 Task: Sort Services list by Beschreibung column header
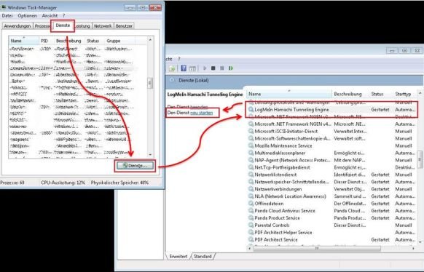pos(350,94)
